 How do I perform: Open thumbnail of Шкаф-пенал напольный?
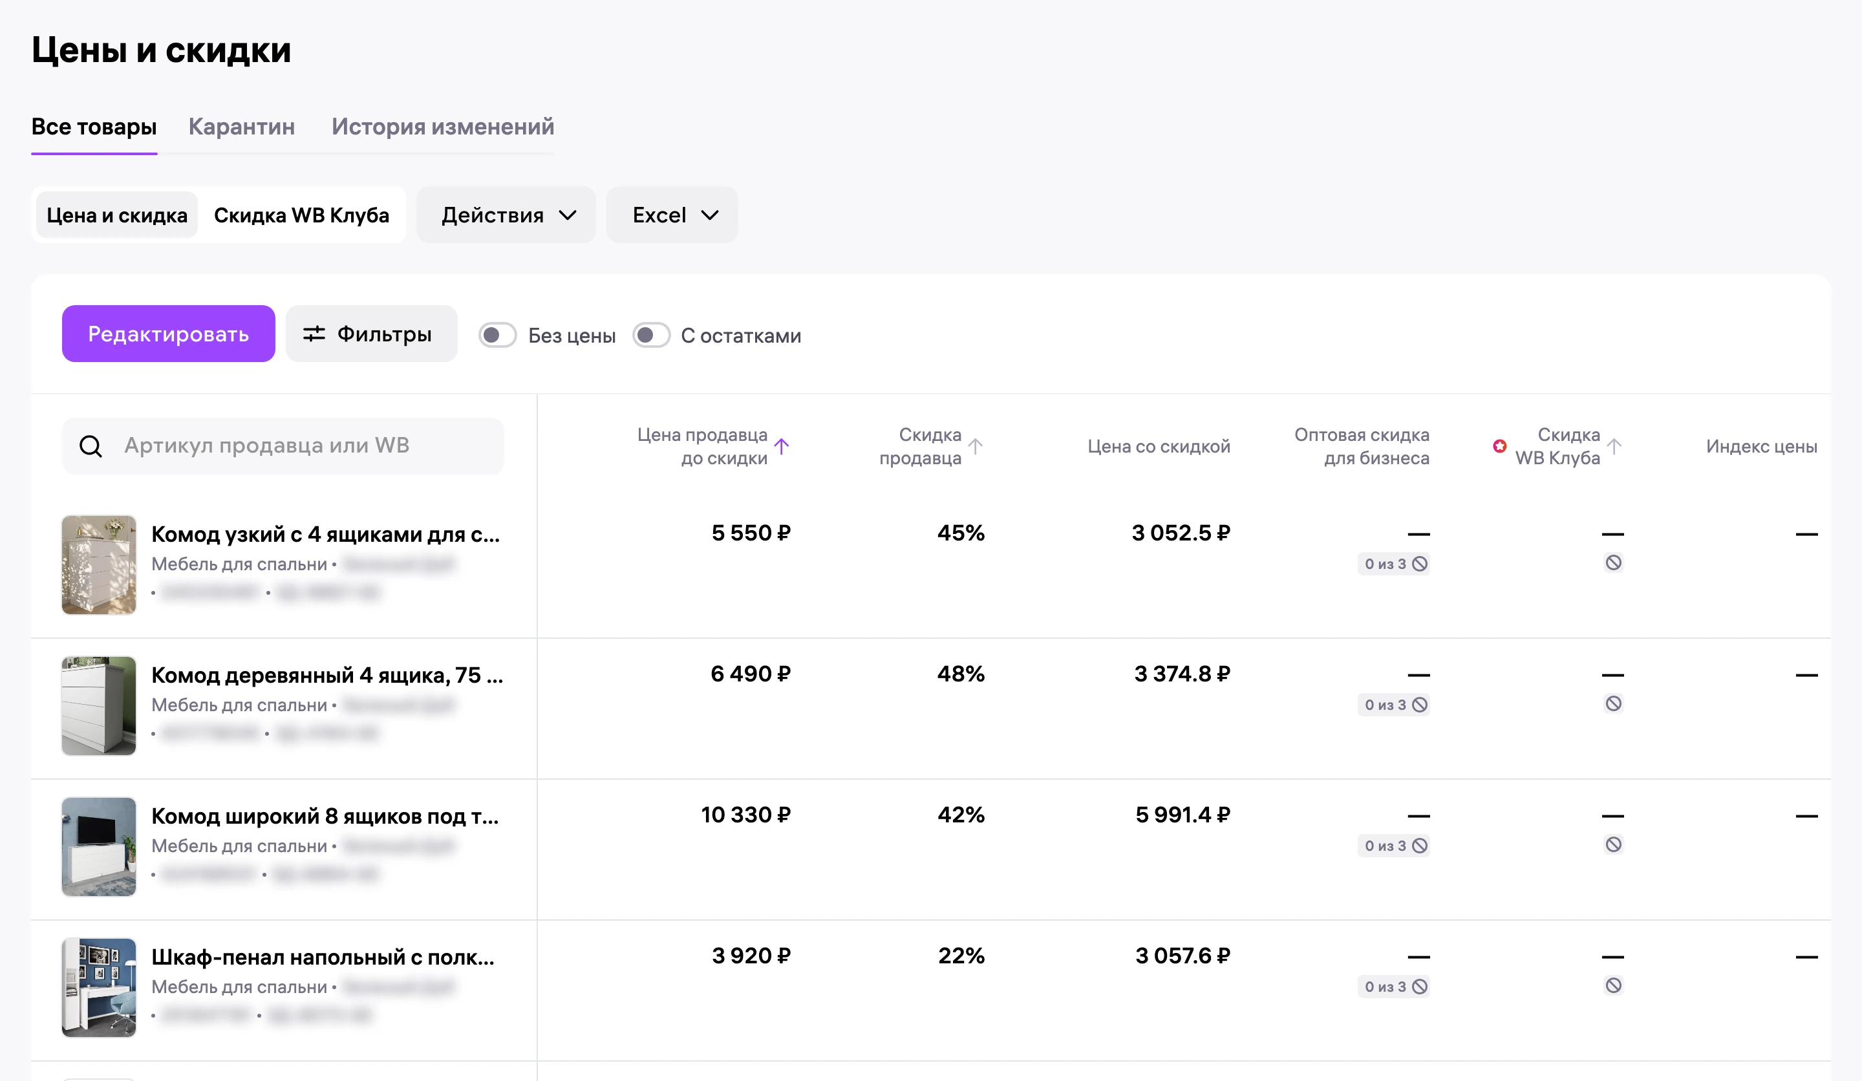point(99,988)
